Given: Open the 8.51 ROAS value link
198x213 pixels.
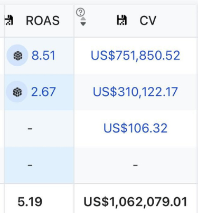Looking at the screenshot, I should 43,56.
